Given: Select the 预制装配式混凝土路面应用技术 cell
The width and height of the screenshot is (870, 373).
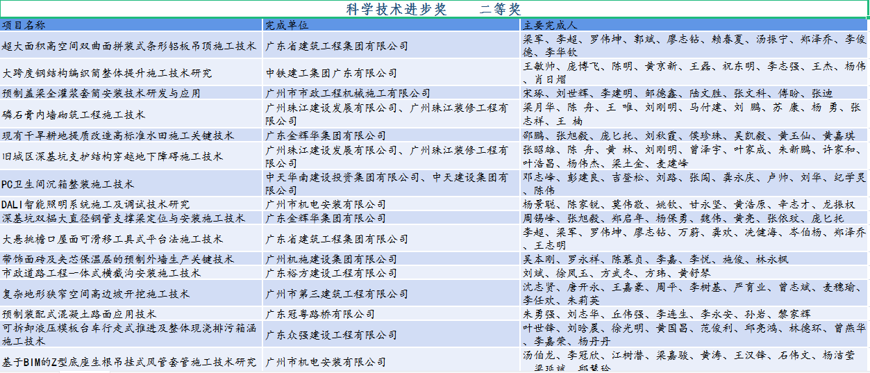Looking at the screenshot, I should tap(131, 314).
